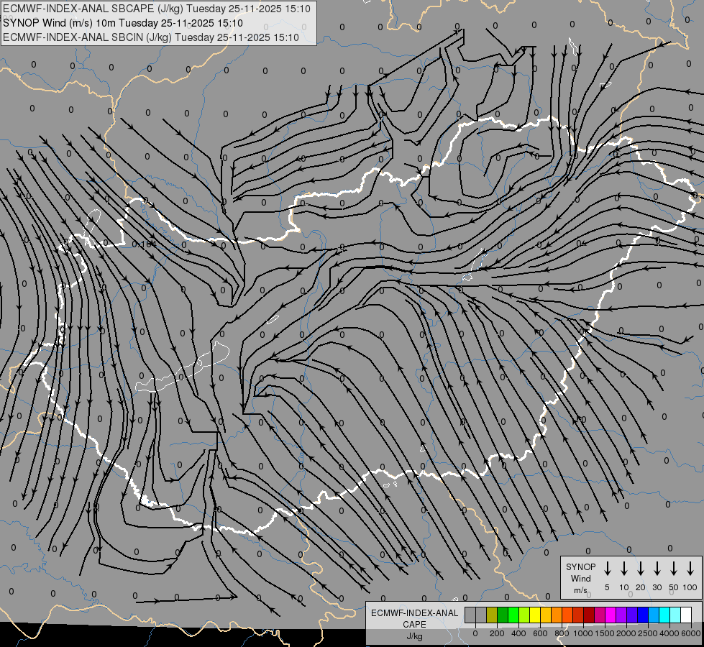Viewport: 704px width, 647px height.
Task: Pick the dark red CAPE swatch after 1000
Action: pyautogui.click(x=589, y=615)
